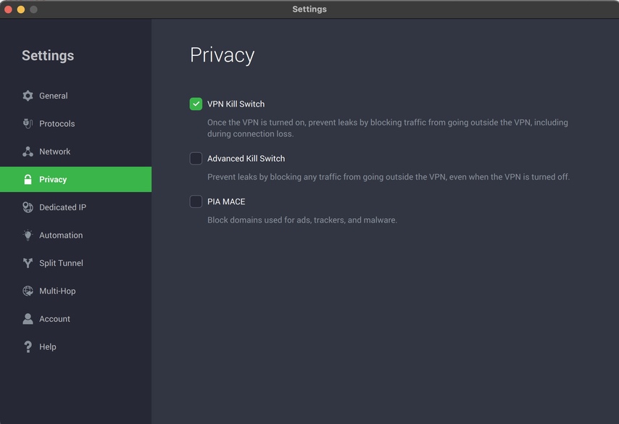Turn on the PIA MACE checkbox
The image size is (619, 424).
196,201
